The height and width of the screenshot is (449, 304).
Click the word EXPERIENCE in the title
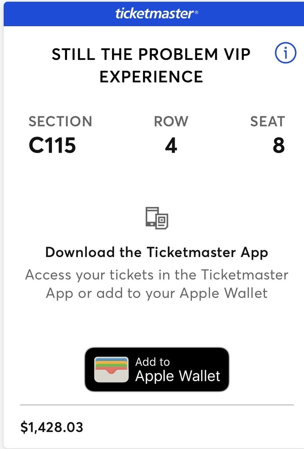point(151,76)
